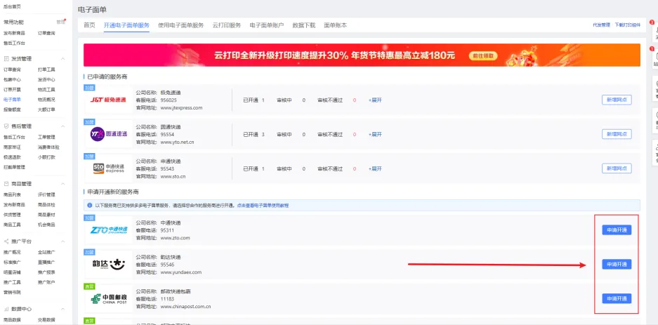Screen dimensions: 658x325
Task: Select 电子面单 in the sidebar
Action: pos(12,100)
